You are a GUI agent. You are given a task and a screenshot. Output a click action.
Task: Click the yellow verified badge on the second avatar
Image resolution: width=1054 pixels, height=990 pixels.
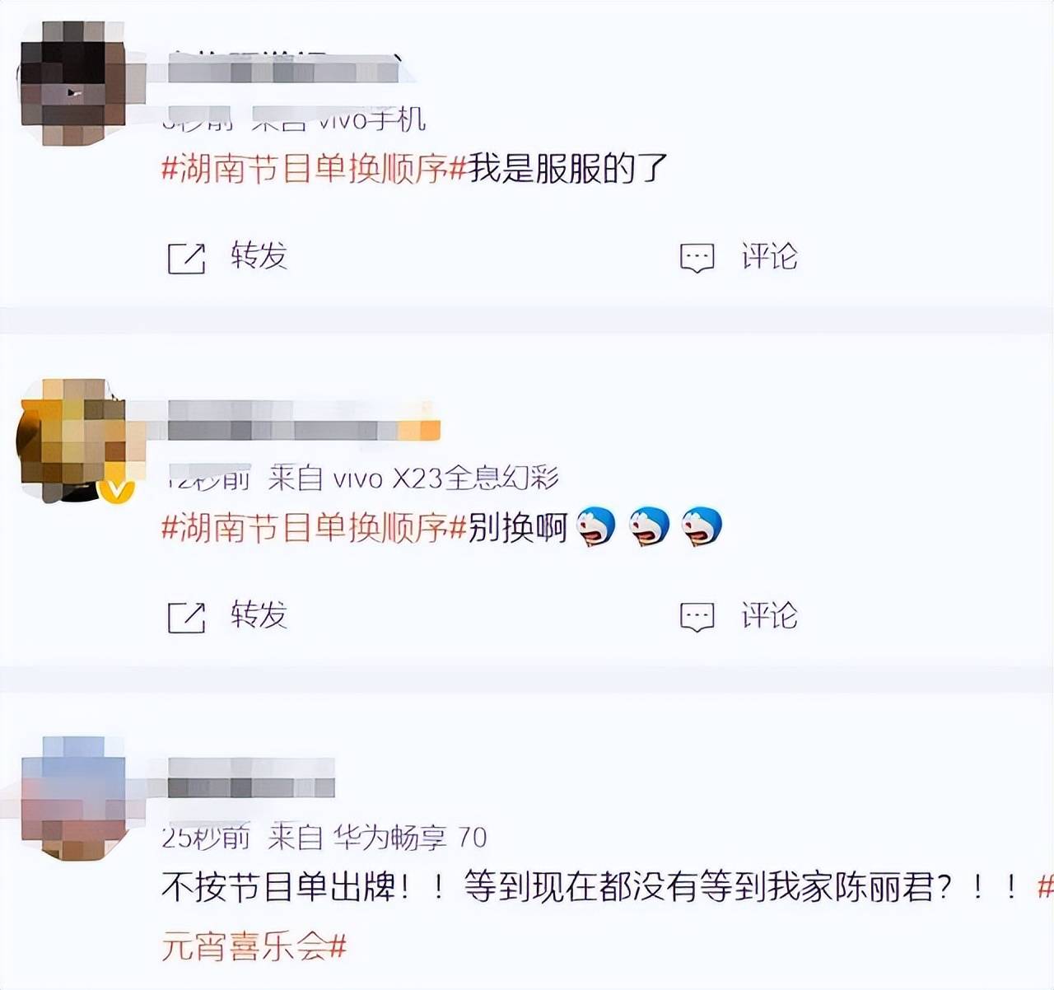coord(117,490)
